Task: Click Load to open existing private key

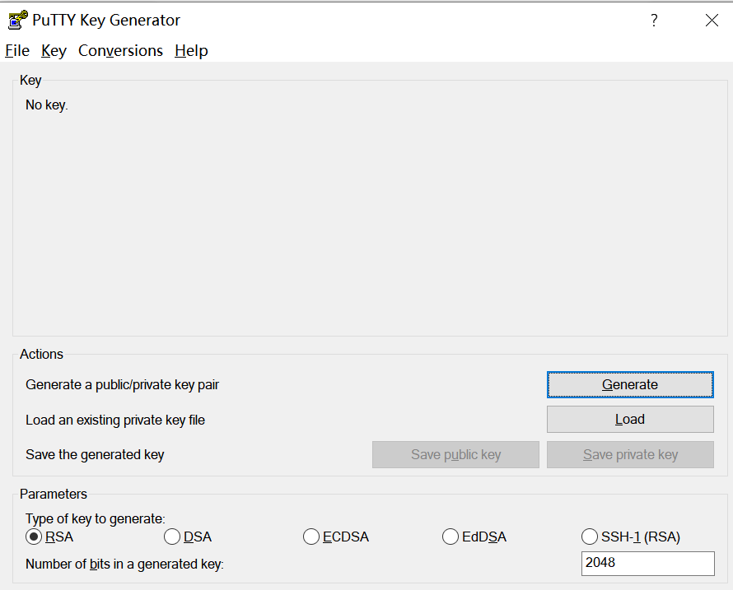Action: tap(630, 420)
